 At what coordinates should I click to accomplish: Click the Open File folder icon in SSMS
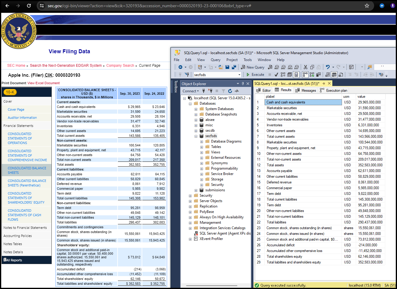pos(221,67)
